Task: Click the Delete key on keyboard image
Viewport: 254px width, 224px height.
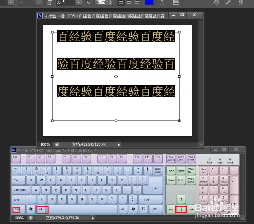Action: [x=171, y=180]
